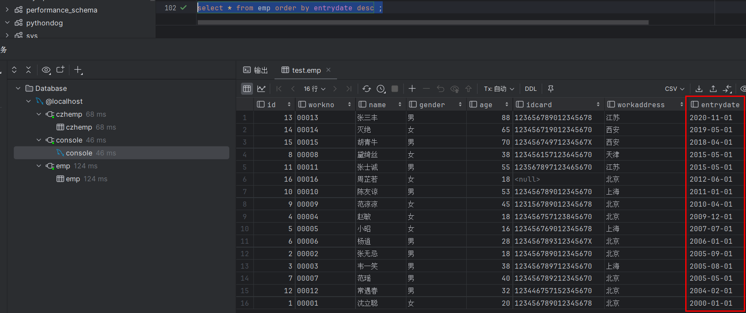This screenshot has width=746, height=313.
Task: Select entrydate cell 2020-11-01
Action: click(x=715, y=118)
